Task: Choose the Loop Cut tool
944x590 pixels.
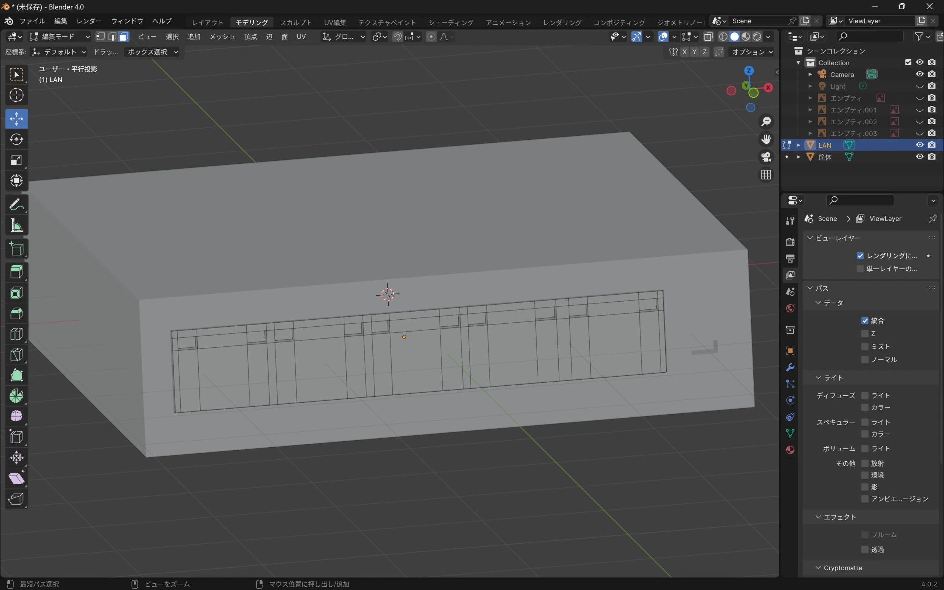Action: coord(16,334)
